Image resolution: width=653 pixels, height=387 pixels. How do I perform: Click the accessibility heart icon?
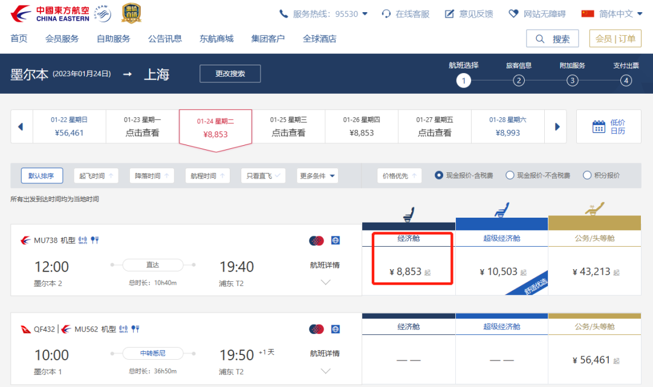[x=513, y=14]
